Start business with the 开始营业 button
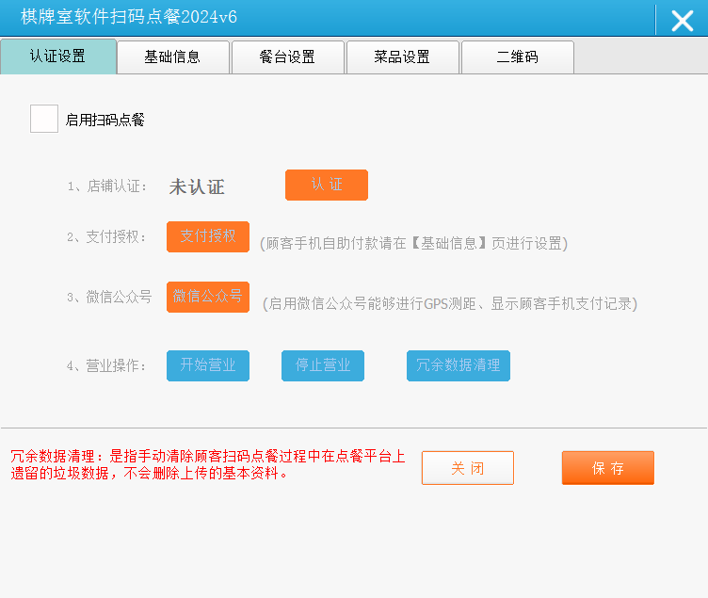This screenshot has width=708, height=598. coord(208,365)
